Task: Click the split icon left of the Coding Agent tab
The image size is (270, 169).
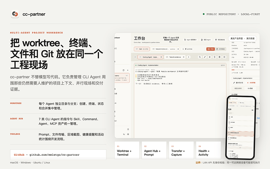Action: click(135, 57)
